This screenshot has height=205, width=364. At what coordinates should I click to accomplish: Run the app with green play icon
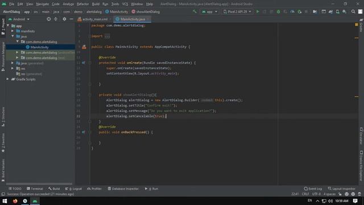(258, 11)
